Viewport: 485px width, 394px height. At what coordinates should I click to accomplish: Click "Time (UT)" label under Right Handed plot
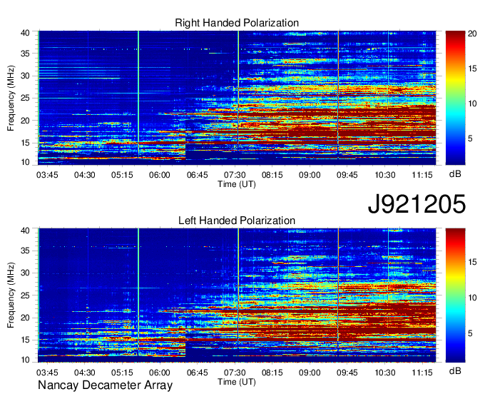pos(237,184)
